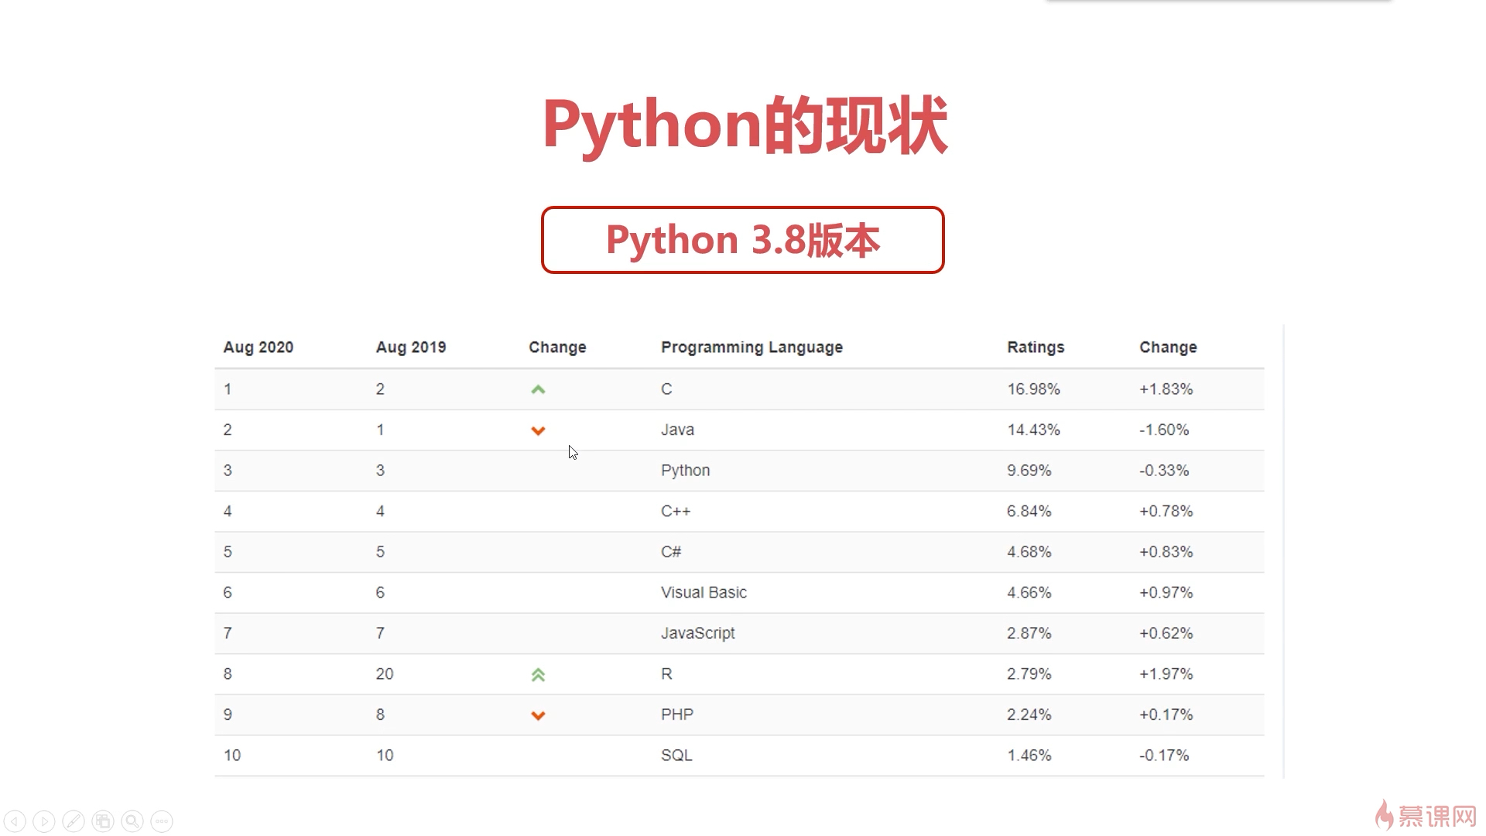Click the 16.98% rating for C
Viewport: 1486px width, 836px height.
1033,389
